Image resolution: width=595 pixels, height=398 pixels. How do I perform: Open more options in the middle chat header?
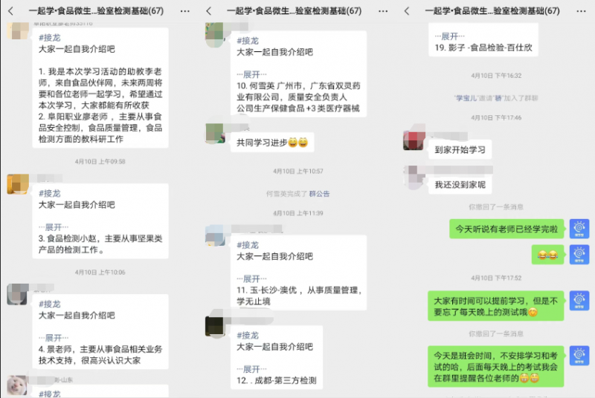click(x=383, y=11)
